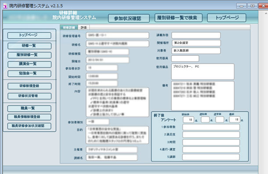Image resolution: width=268 pixels, height=174 pixels.
Task: Click the 開始時間 field
Action: [x=101, y=76]
